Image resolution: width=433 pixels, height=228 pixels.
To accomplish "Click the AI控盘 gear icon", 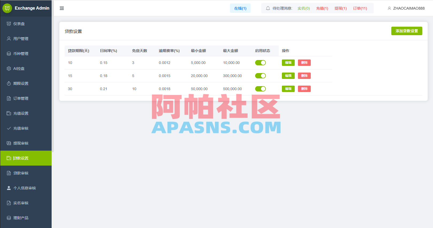I will tap(9, 69).
